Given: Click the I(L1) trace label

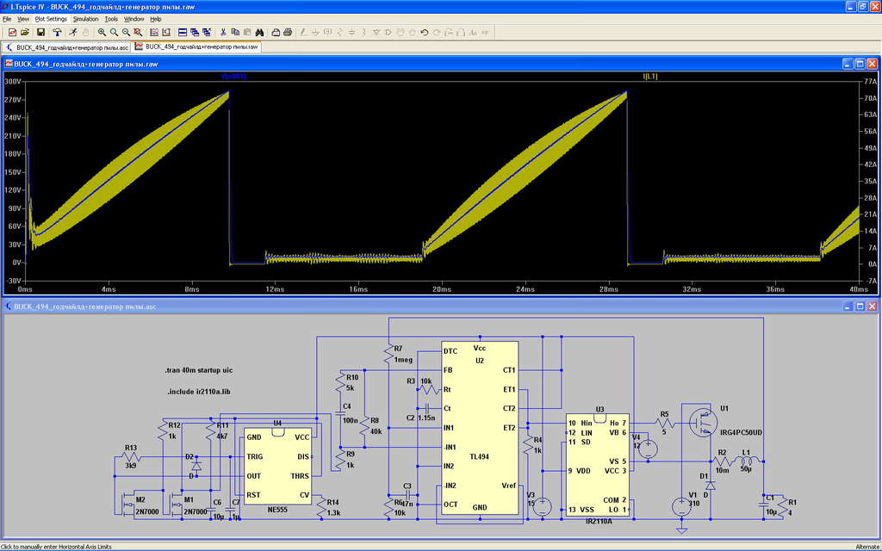Looking at the screenshot, I should click(x=649, y=77).
